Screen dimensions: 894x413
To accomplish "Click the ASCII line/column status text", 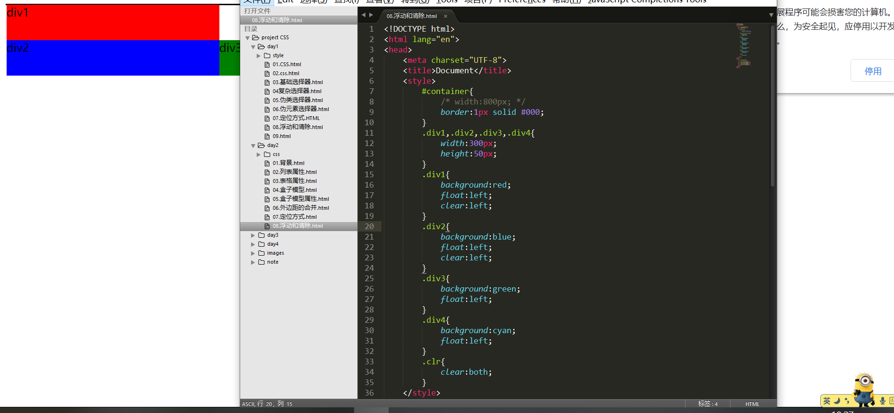I will tap(267, 404).
